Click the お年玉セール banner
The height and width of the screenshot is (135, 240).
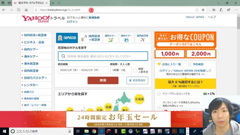pyautogui.click(x=118, y=119)
